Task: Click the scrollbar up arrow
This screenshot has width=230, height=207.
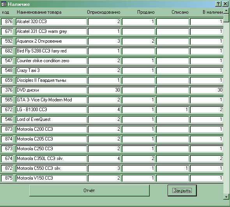Action: [x=226, y=11]
